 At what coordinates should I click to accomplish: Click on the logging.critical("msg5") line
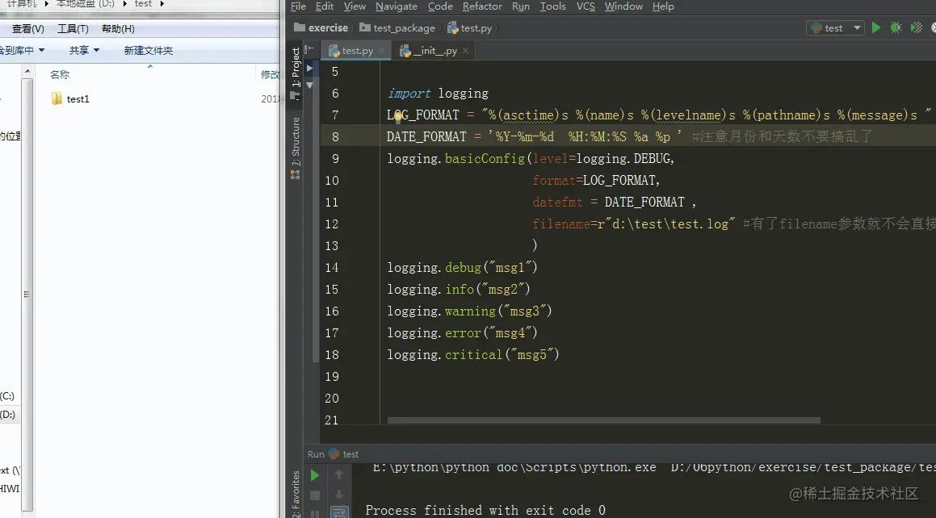pos(472,355)
